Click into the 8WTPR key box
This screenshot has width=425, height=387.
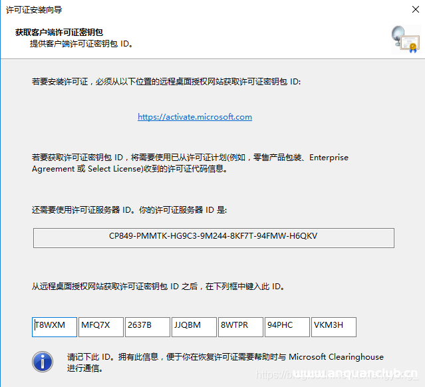pos(241,326)
